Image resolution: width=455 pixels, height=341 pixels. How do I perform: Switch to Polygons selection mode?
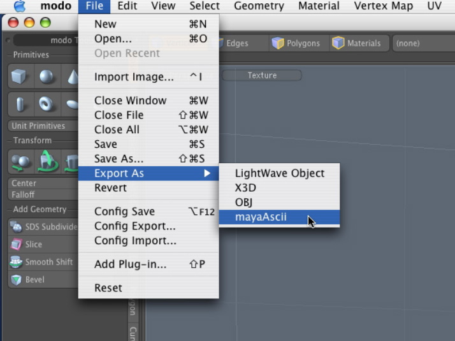299,43
